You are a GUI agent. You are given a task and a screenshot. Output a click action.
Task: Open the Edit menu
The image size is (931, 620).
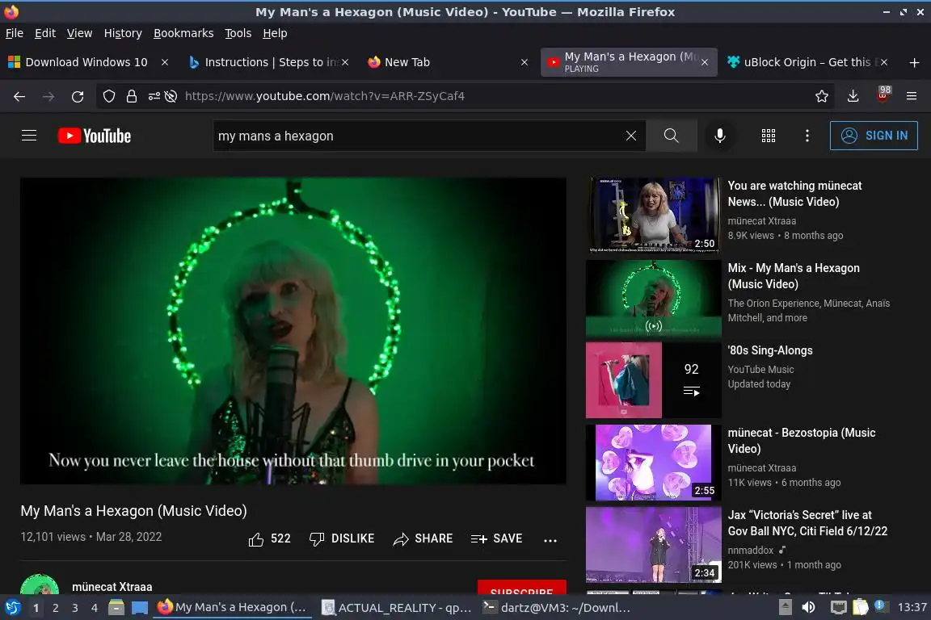[45, 33]
